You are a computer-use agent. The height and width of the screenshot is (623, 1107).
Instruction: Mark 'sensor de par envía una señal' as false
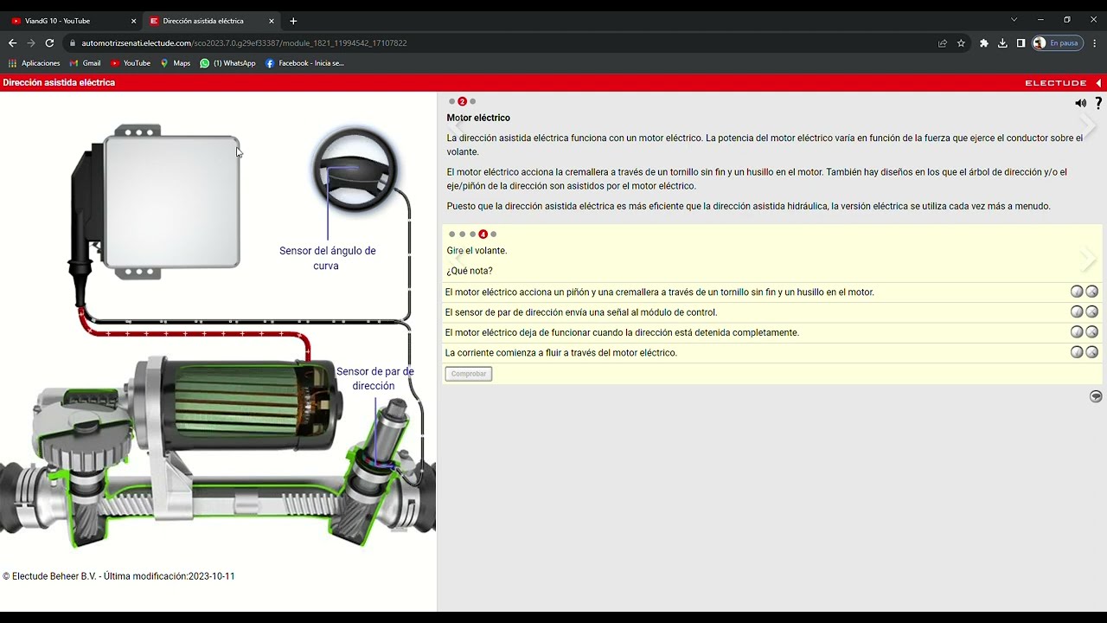click(x=1092, y=311)
